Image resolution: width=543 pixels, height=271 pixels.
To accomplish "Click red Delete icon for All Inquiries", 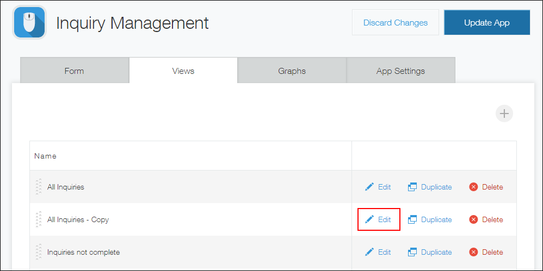I will click(x=473, y=187).
